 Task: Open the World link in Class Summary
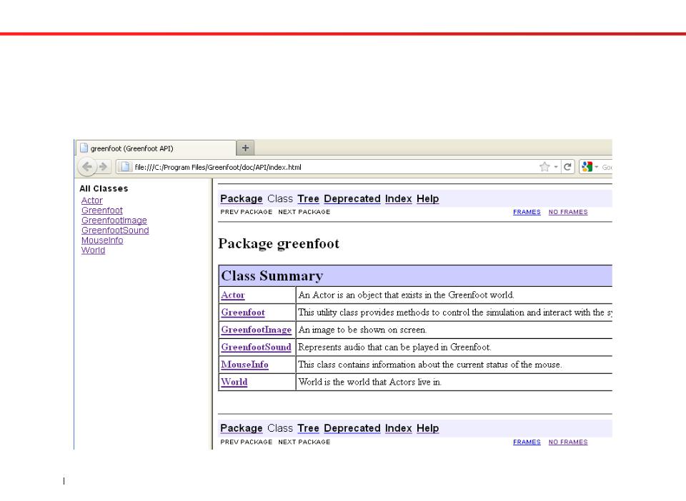pos(234,383)
